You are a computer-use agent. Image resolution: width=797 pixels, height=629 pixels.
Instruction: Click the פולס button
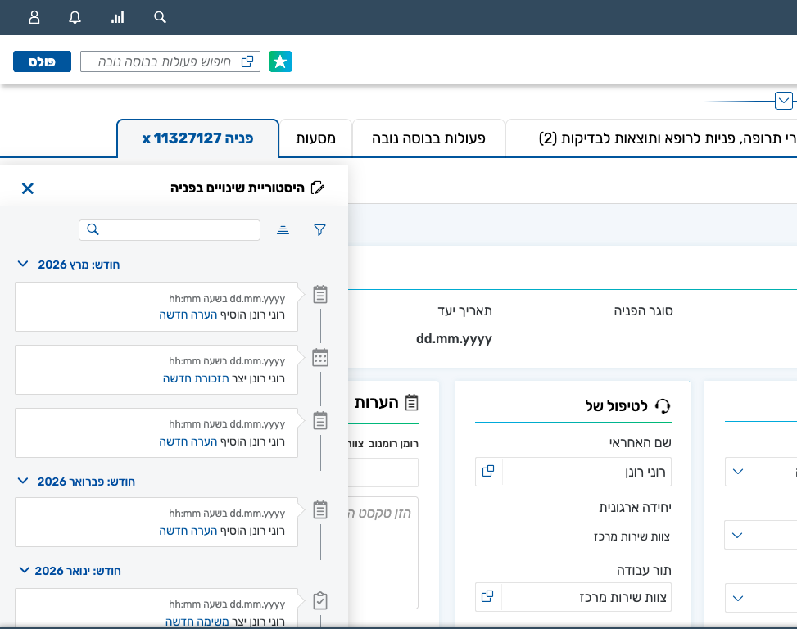point(42,61)
